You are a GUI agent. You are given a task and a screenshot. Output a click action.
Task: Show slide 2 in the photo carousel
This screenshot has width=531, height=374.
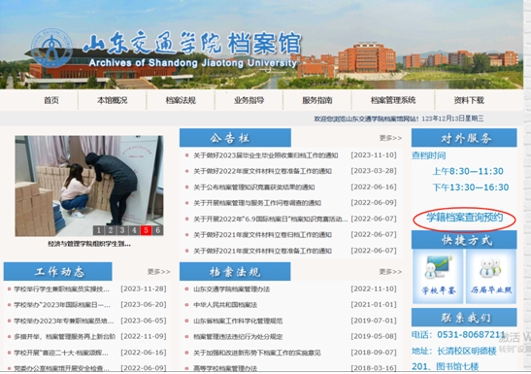[111, 230]
